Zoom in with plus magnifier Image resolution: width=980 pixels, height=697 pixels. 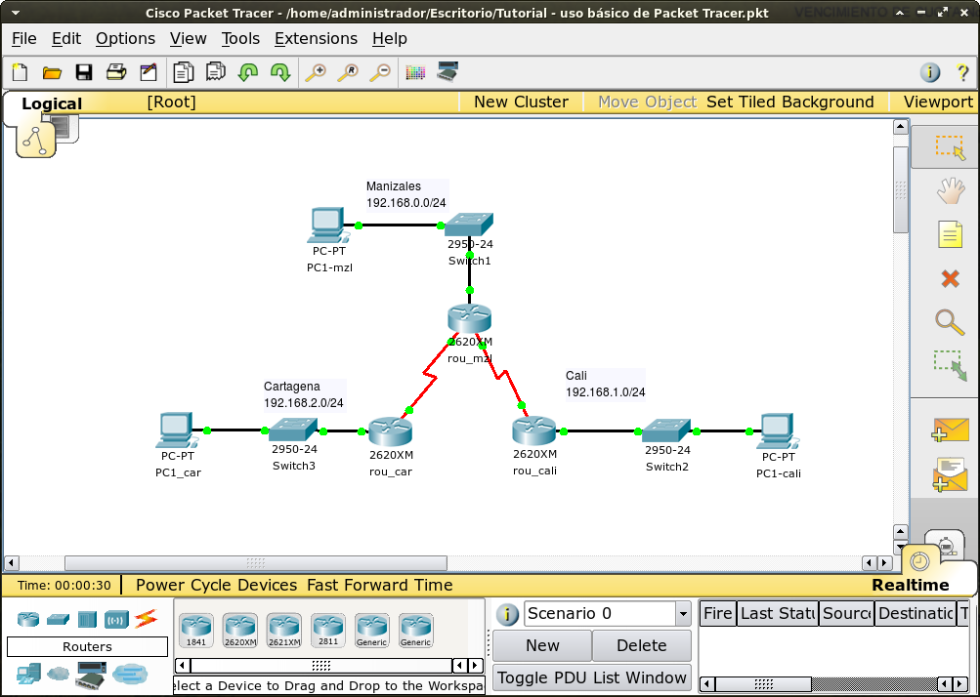coord(315,72)
